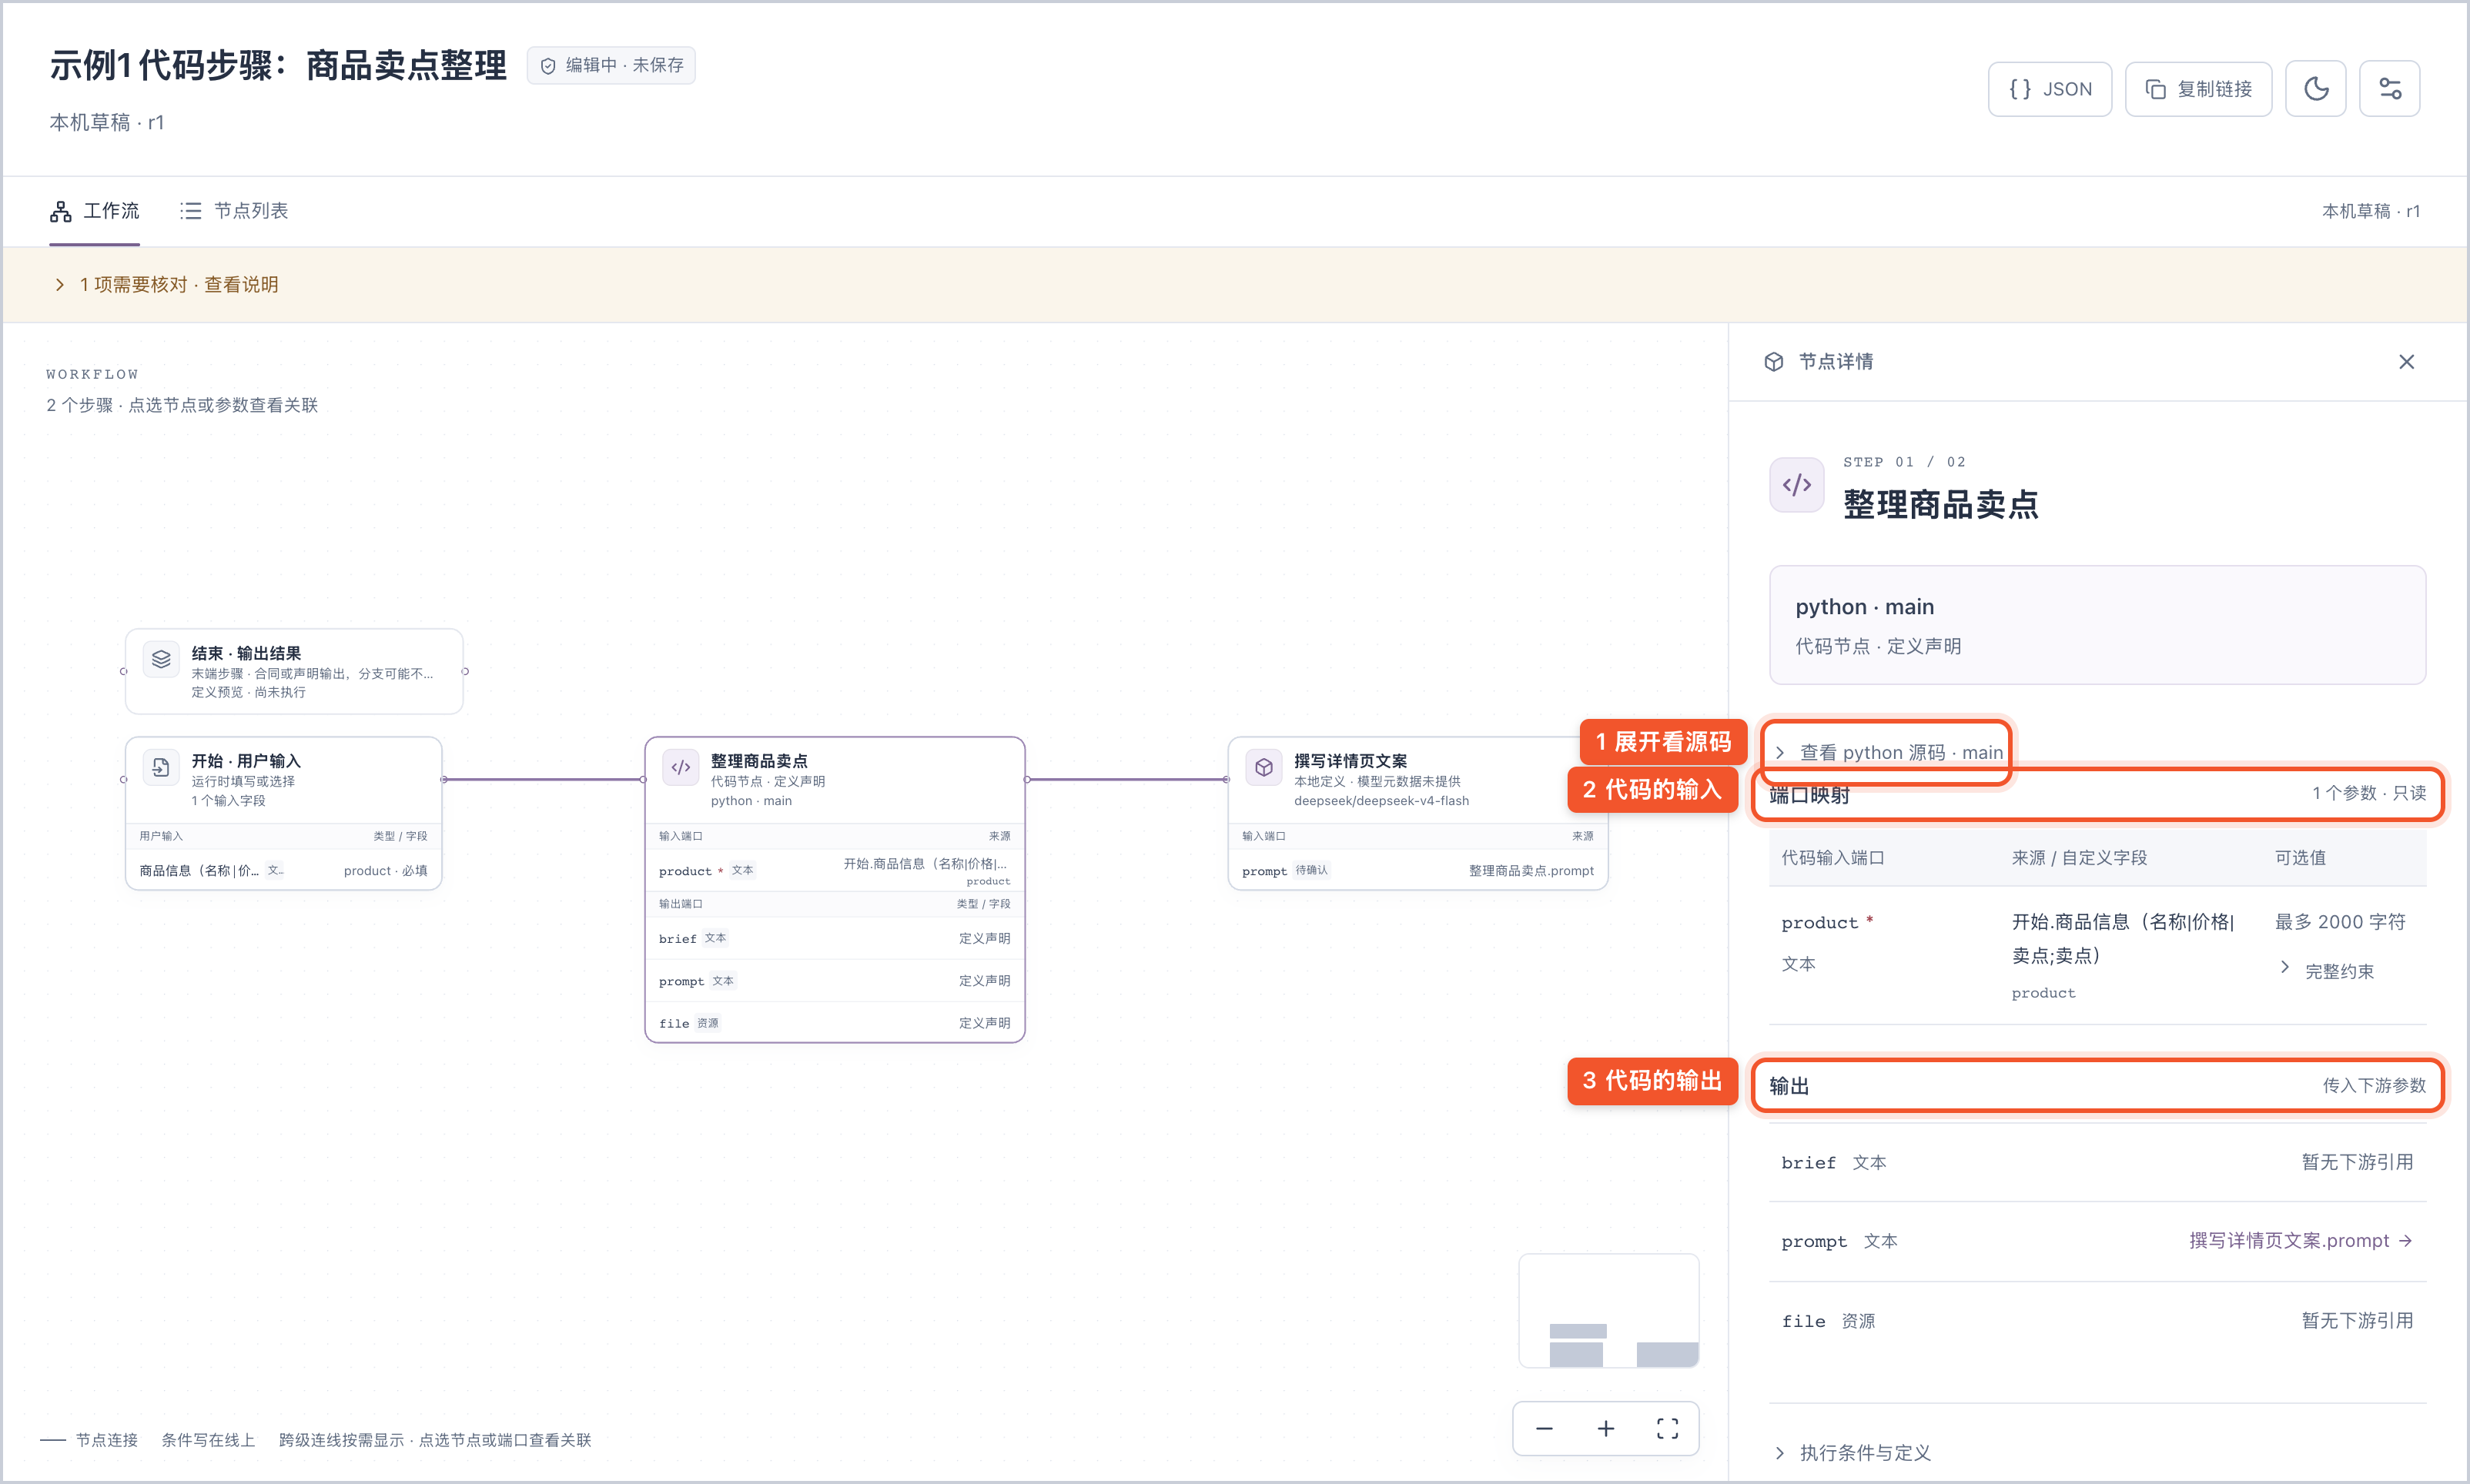Click the 复制链接 button

tap(2198, 89)
